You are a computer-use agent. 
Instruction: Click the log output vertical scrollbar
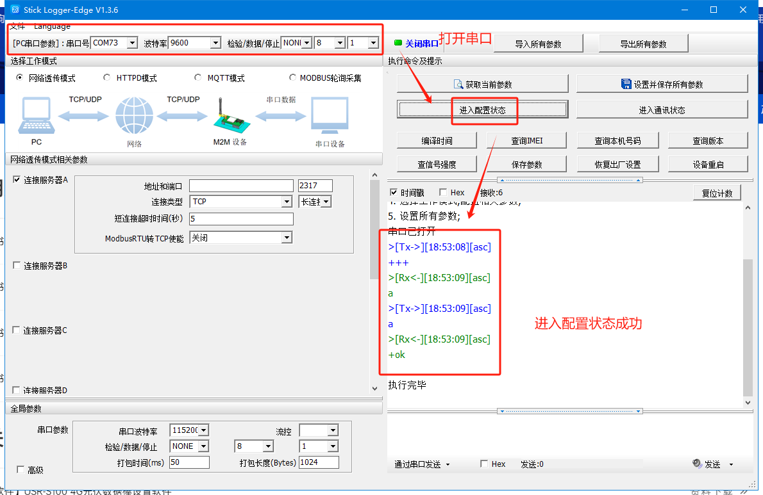(748, 327)
